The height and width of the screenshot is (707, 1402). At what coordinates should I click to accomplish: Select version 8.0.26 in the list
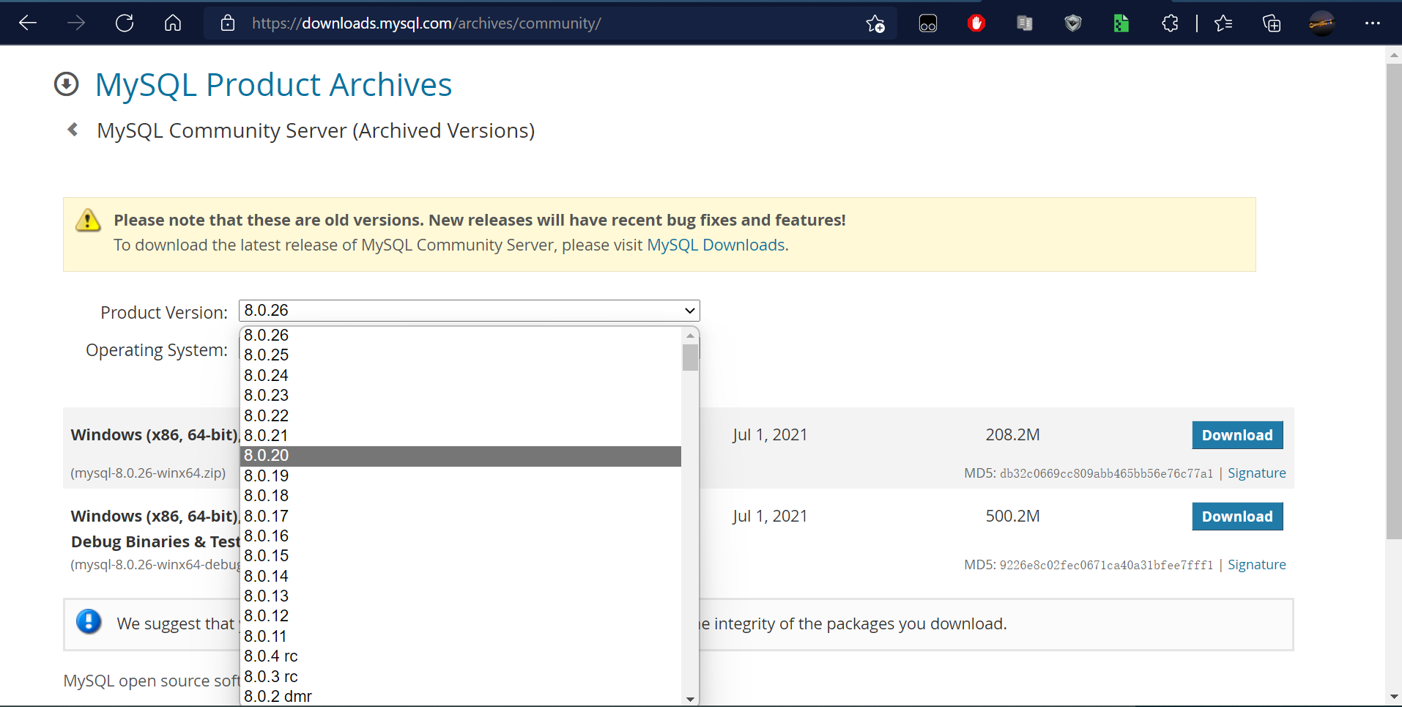[x=461, y=335]
